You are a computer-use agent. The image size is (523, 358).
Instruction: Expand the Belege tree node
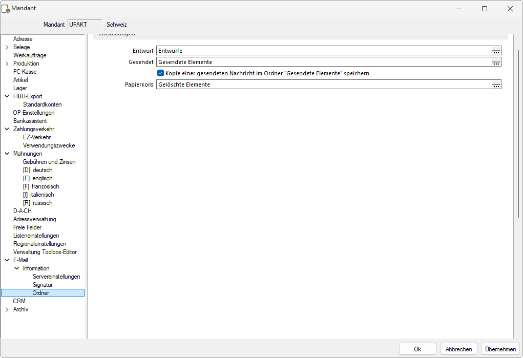(x=7, y=47)
